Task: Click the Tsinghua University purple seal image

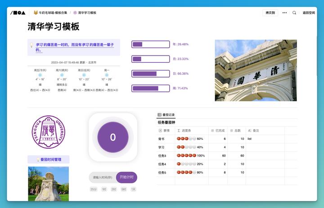Action: click(x=49, y=132)
